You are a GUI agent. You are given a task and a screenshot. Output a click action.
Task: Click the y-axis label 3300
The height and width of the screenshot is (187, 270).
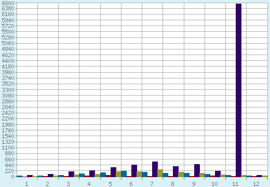pos(8,90)
